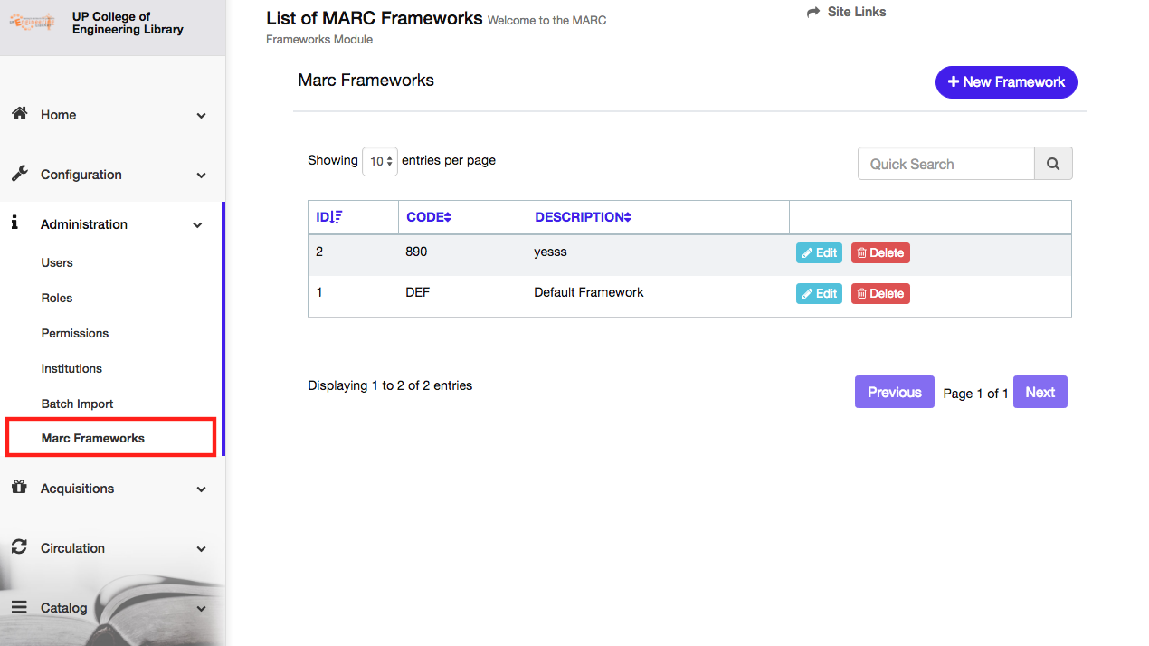Click the Configuration wrench icon
1149x646 pixels.
[x=19, y=174]
